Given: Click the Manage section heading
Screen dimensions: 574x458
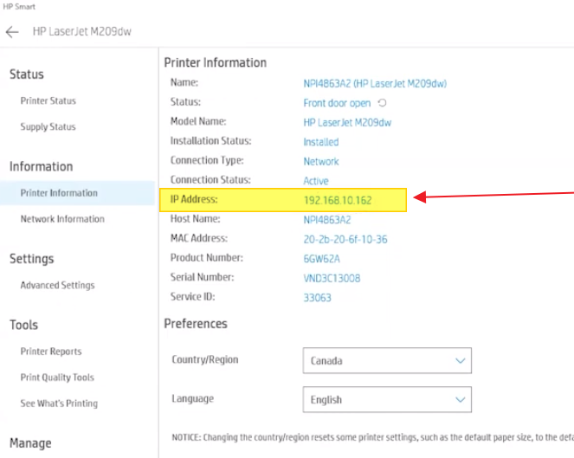Looking at the screenshot, I should click(x=30, y=443).
